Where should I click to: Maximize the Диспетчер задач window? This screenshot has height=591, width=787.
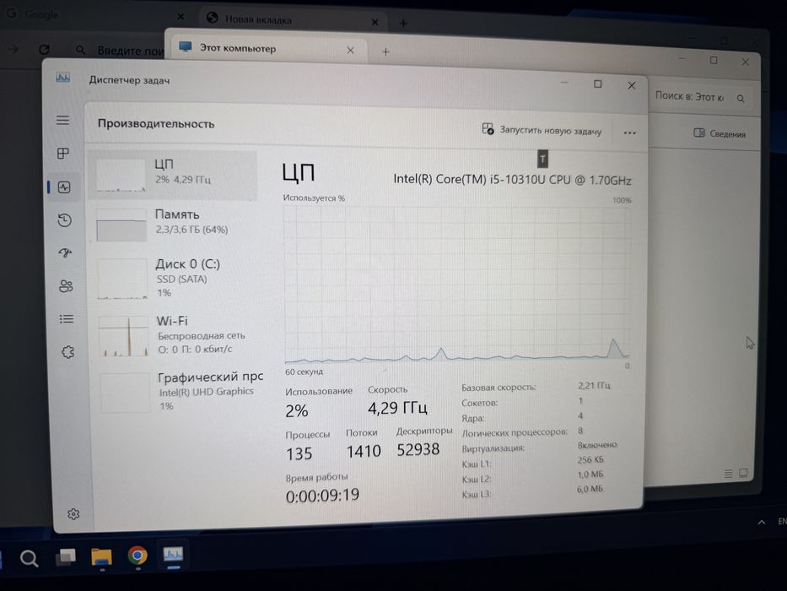coord(597,84)
